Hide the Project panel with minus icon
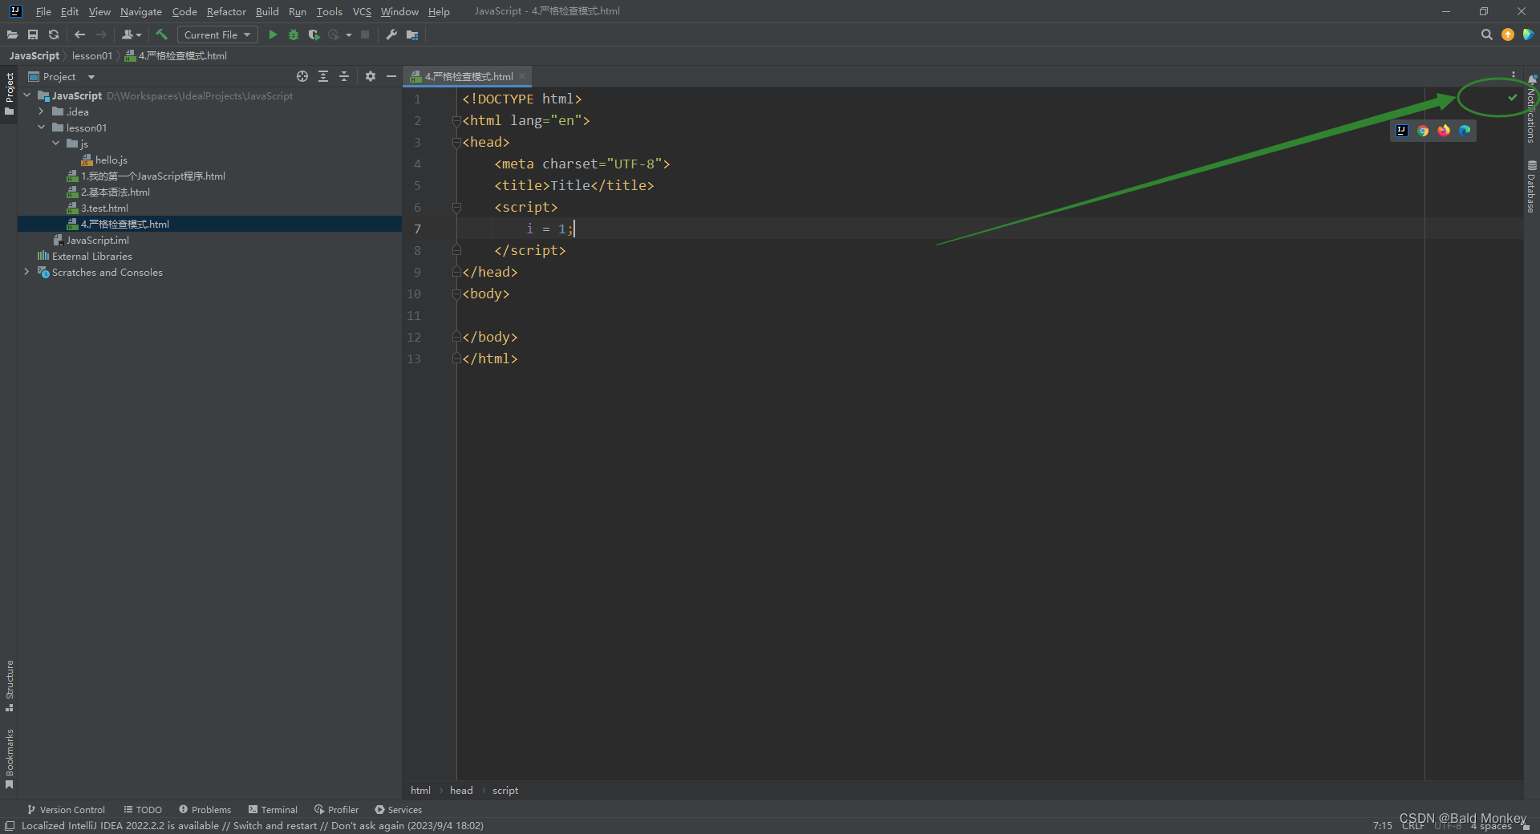 click(x=391, y=76)
